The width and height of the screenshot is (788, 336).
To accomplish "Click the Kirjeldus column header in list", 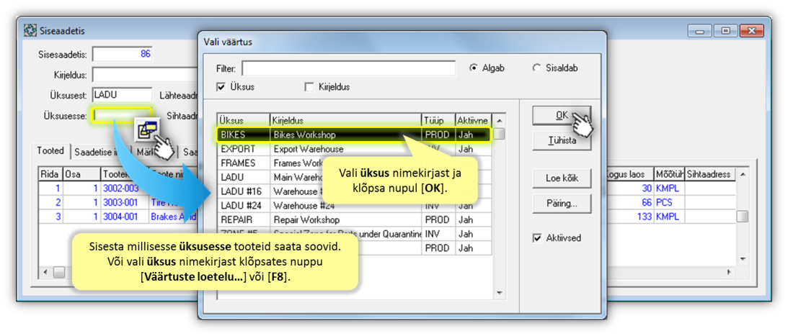I will click(346, 120).
